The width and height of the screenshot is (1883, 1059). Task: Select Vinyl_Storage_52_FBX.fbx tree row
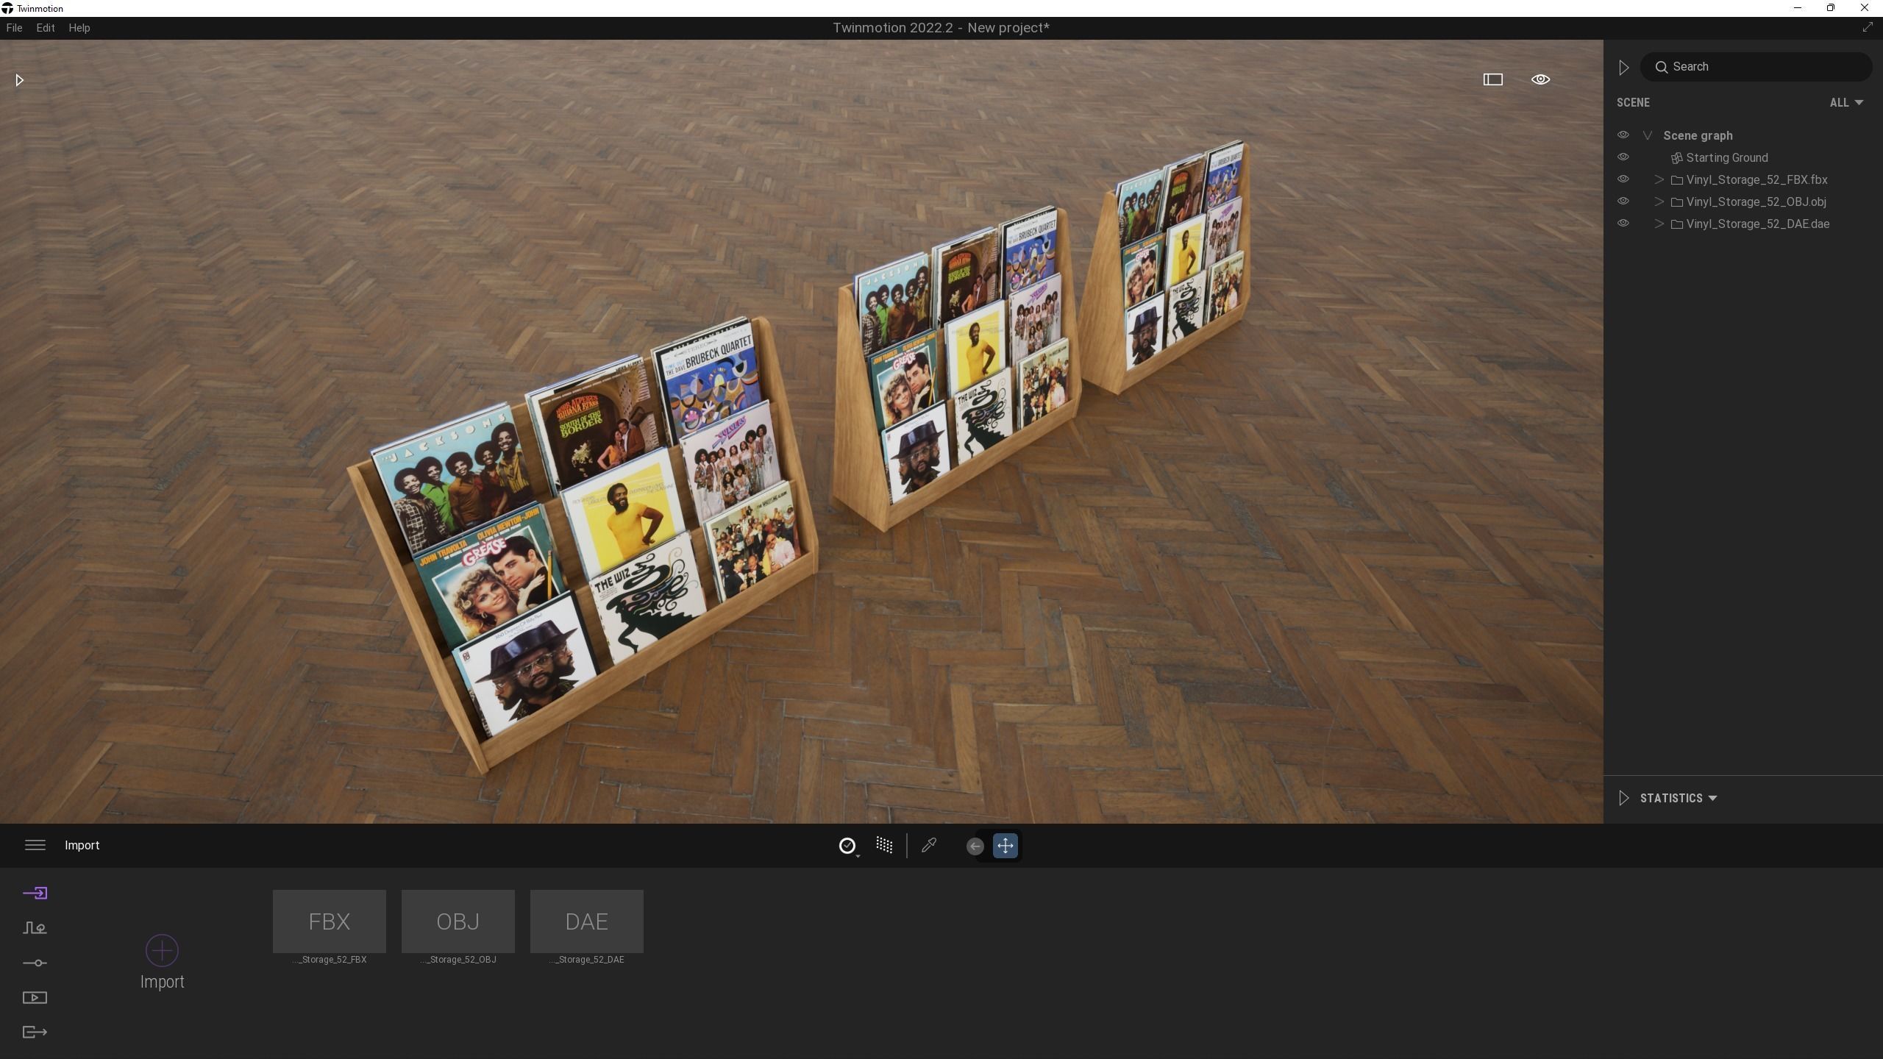[x=1742, y=179]
